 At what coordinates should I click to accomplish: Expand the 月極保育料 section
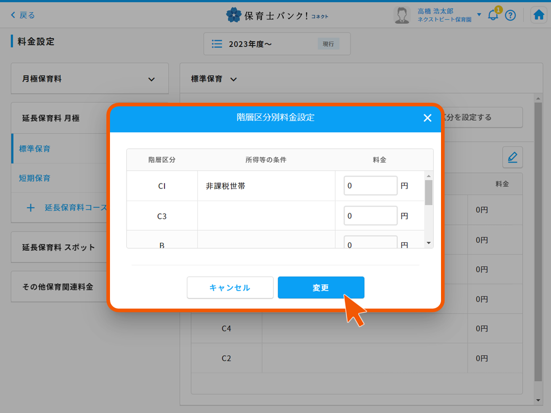click(x=90, y=79)
